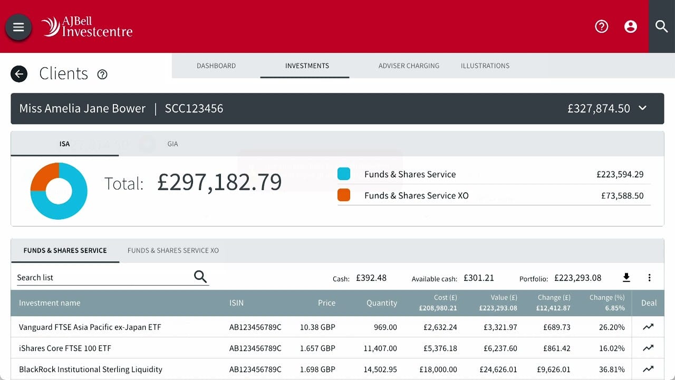Go back using the Clients back arrow

[x=19, y=74]
